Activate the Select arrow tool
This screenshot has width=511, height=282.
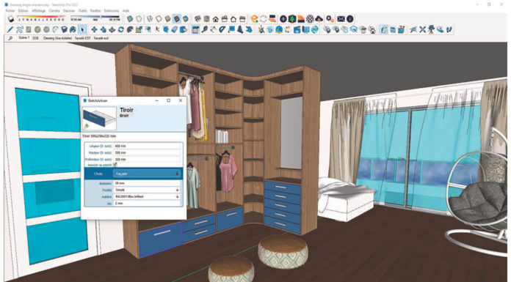[82, 29]
